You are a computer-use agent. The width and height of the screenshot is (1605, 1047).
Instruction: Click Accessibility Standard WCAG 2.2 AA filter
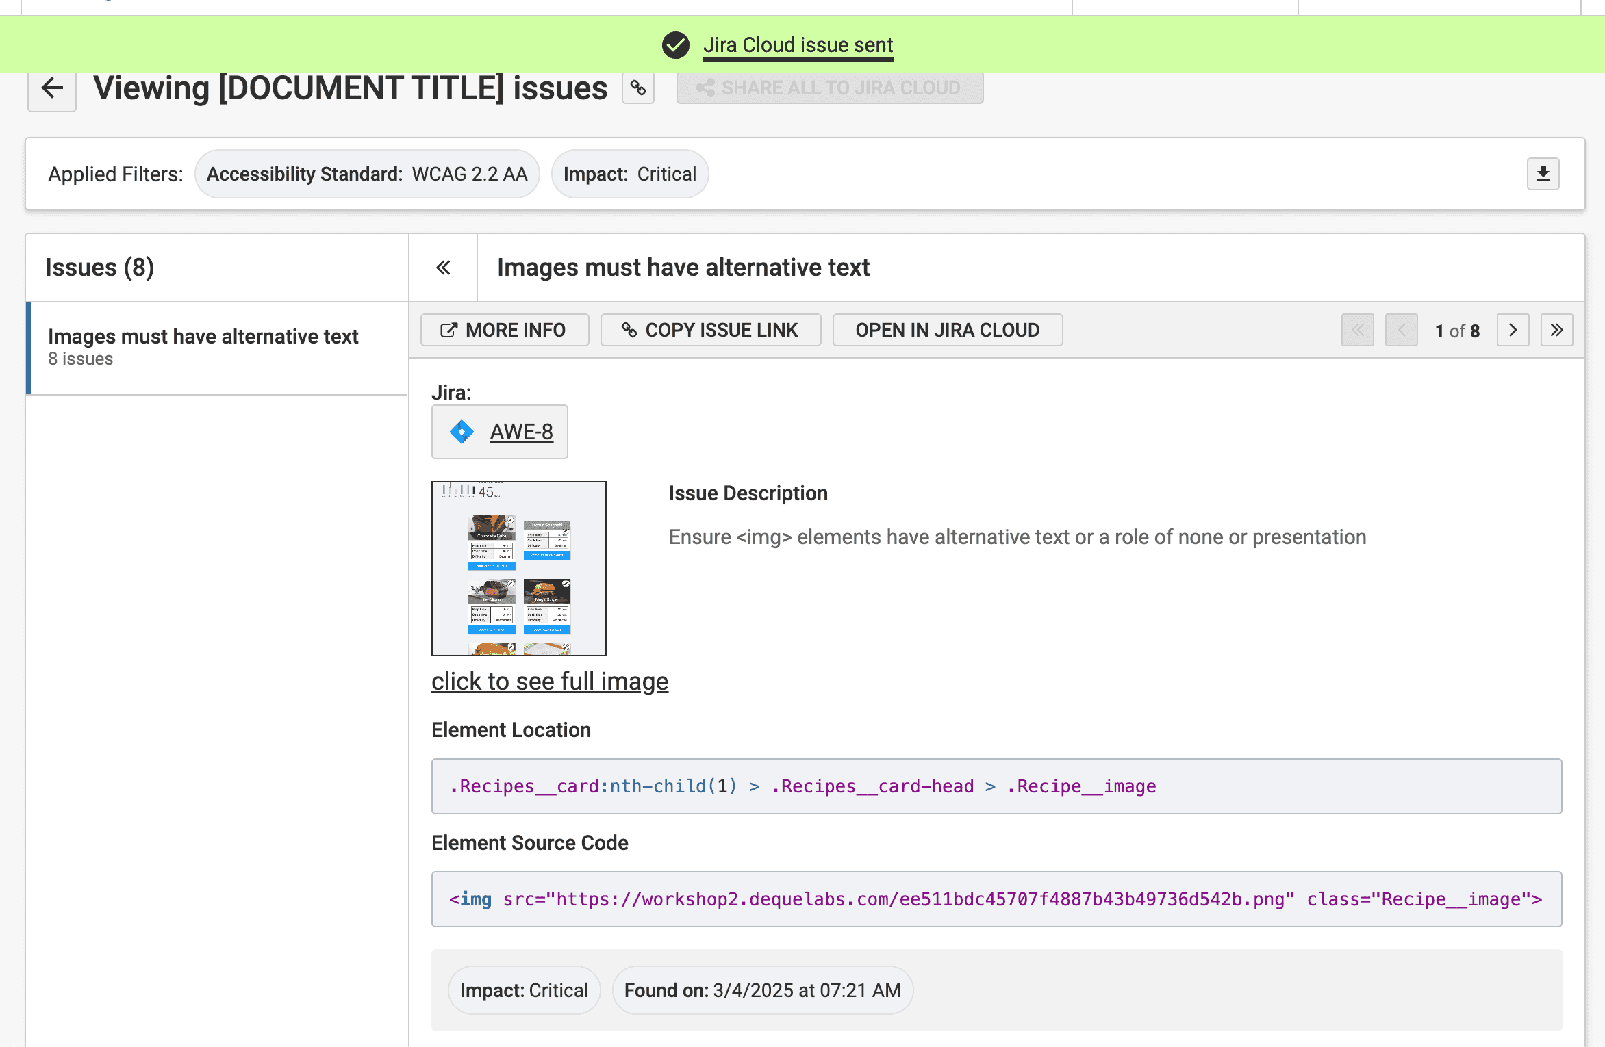coord(367,174)
